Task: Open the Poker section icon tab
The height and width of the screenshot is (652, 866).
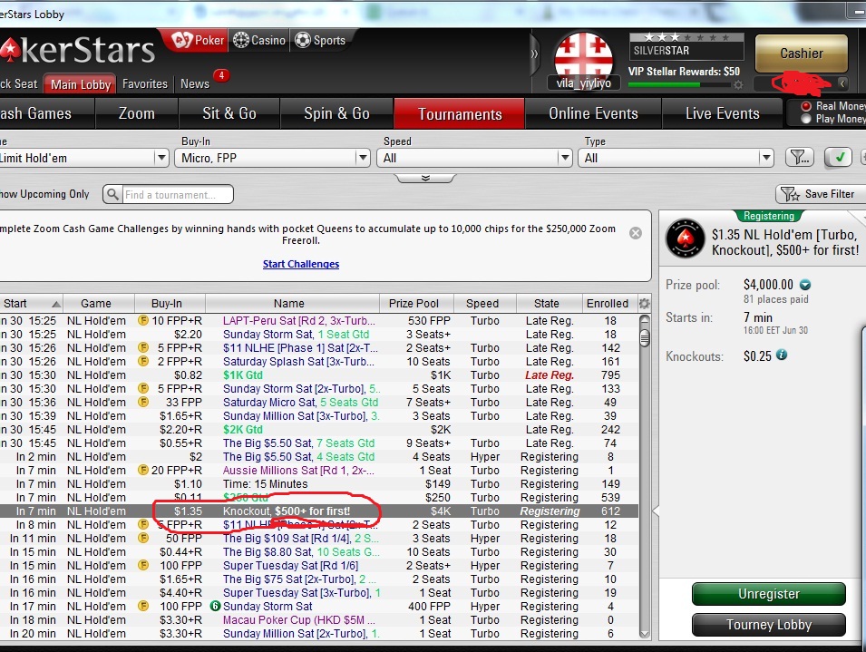Action: 199,40
